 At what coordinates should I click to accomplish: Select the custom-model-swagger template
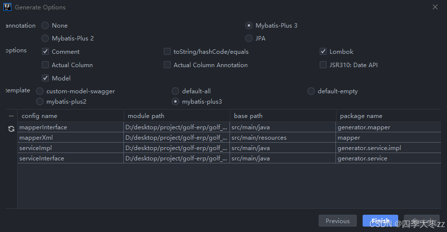39,91
